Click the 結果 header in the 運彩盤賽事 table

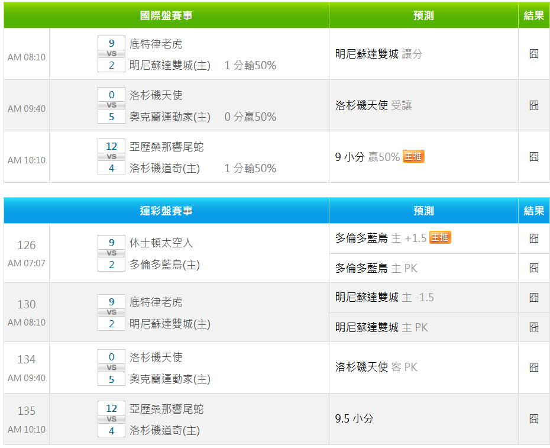point(534,211)
